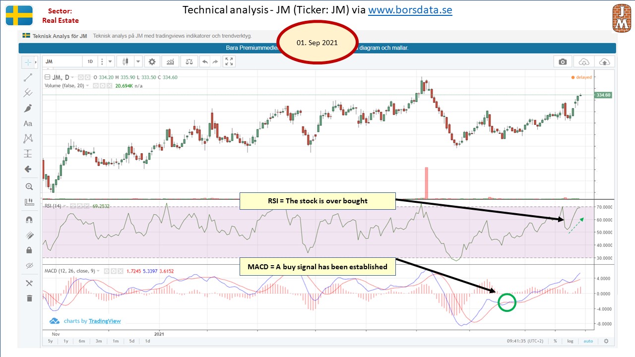Click the back arrow icon in sidebar
The height and width of the screenshot is (357, 635).
[28, 169]
